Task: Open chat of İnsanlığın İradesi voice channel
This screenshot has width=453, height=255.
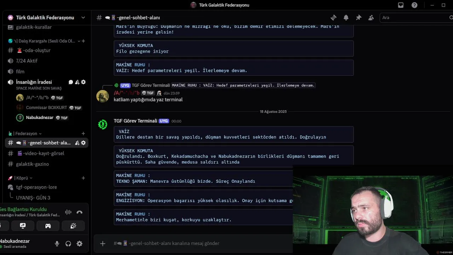Action: coord(71,82)
